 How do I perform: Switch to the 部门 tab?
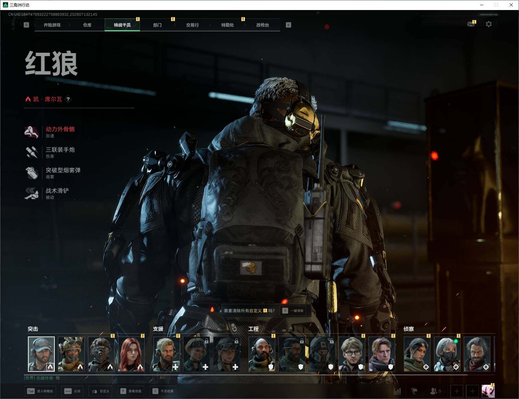click(157, 25)
